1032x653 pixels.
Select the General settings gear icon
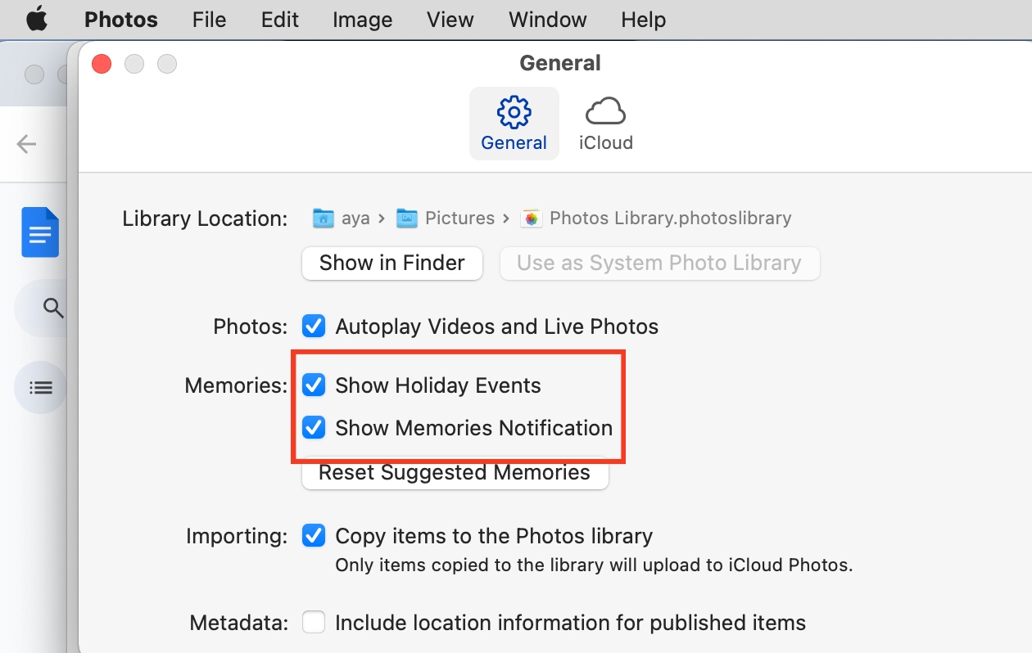point(514,111)
